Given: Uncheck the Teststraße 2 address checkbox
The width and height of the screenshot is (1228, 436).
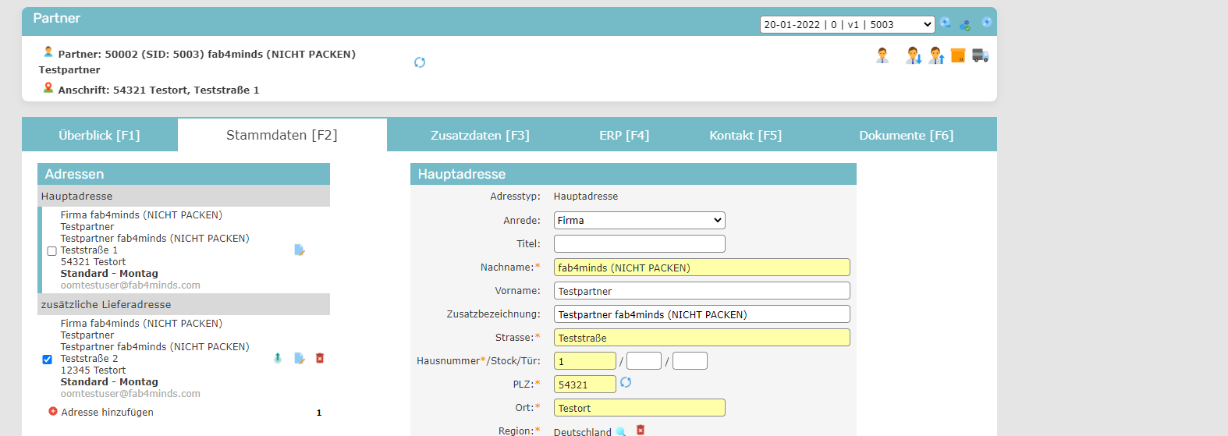Looking at the screenshot, I should pyautogui.click(x=47, y=360).
